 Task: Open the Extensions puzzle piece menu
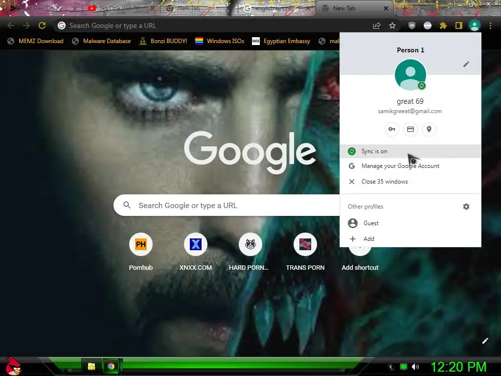coord(443,25)
